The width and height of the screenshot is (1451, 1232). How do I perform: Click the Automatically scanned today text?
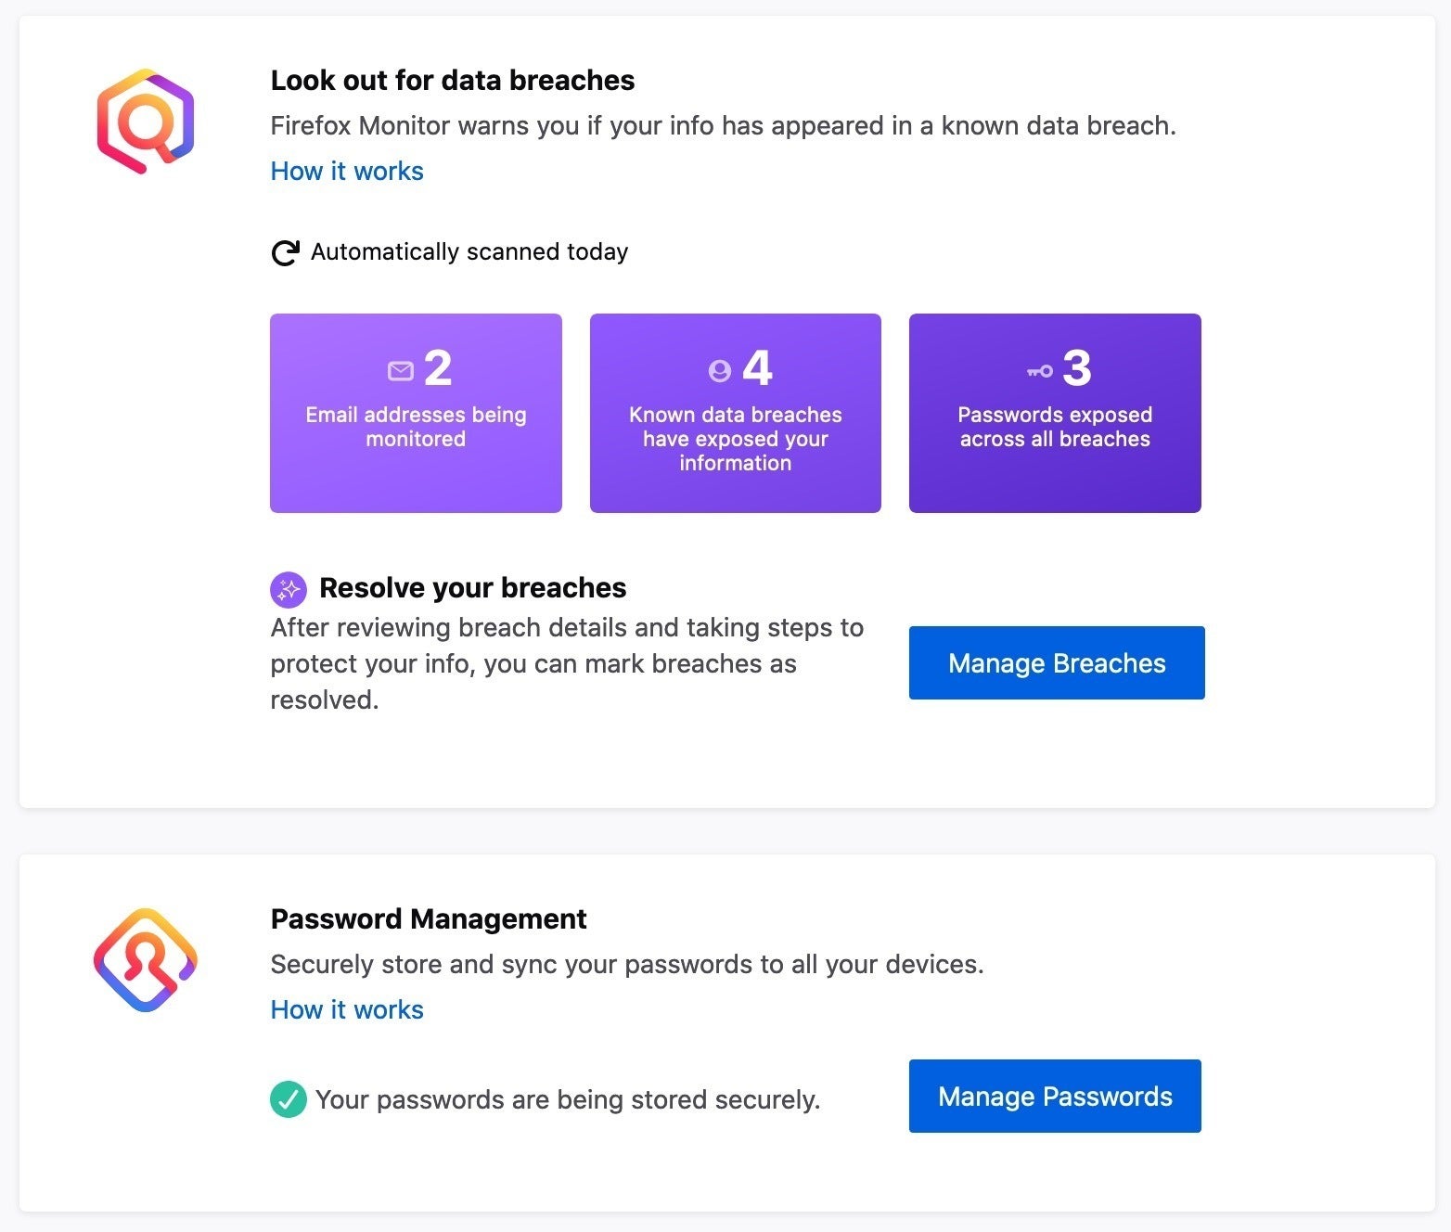(x=469, y=252)
